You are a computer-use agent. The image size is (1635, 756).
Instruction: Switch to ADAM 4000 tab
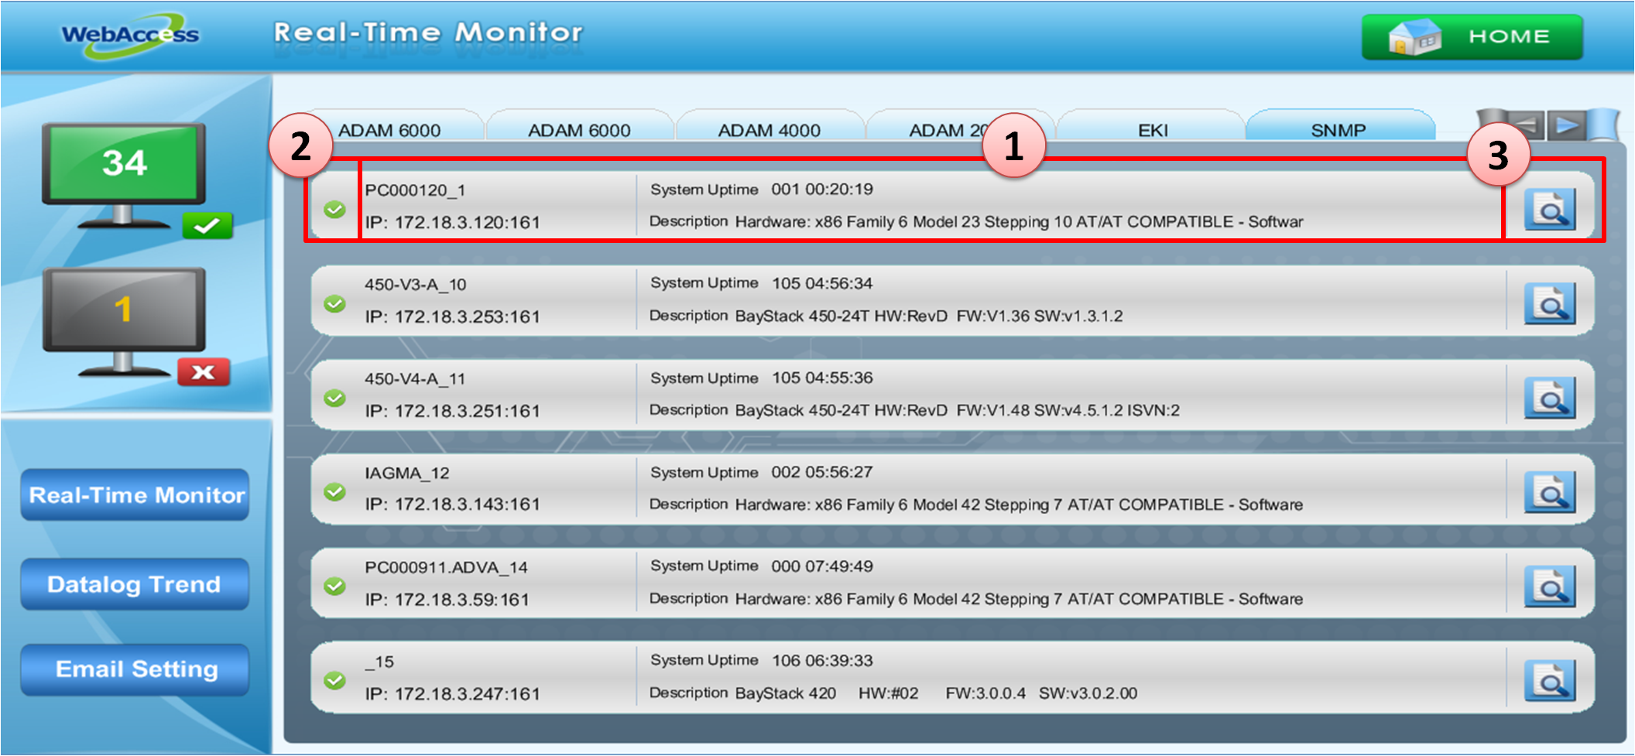point(769,129)
